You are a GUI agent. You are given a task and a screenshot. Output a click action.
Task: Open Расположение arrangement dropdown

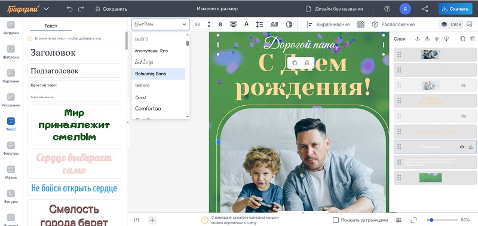[x=393, y=25]
